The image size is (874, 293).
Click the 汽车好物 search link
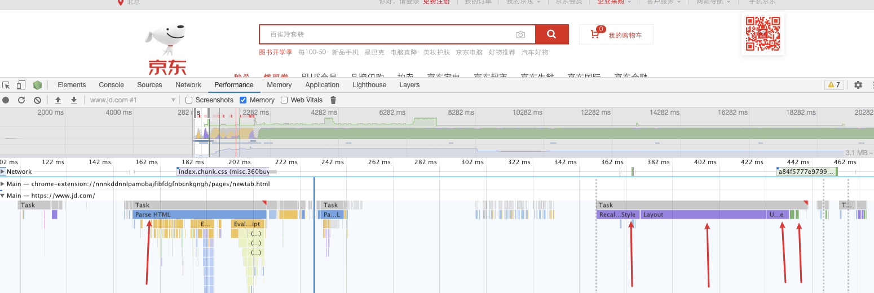(535, 52)
